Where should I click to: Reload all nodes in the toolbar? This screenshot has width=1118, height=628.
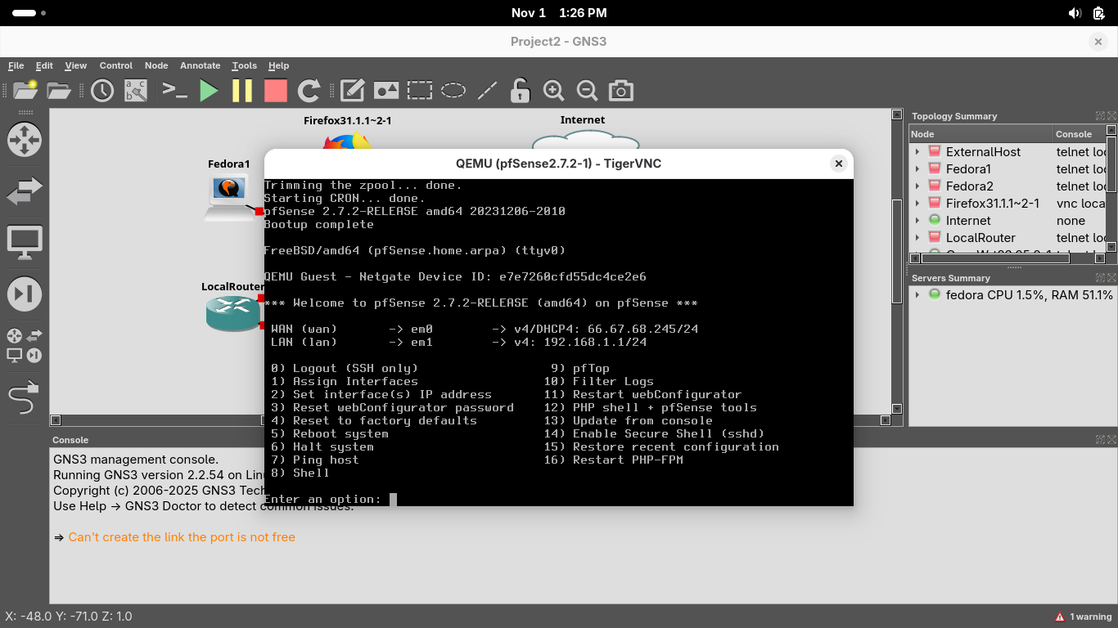(309, 91)
